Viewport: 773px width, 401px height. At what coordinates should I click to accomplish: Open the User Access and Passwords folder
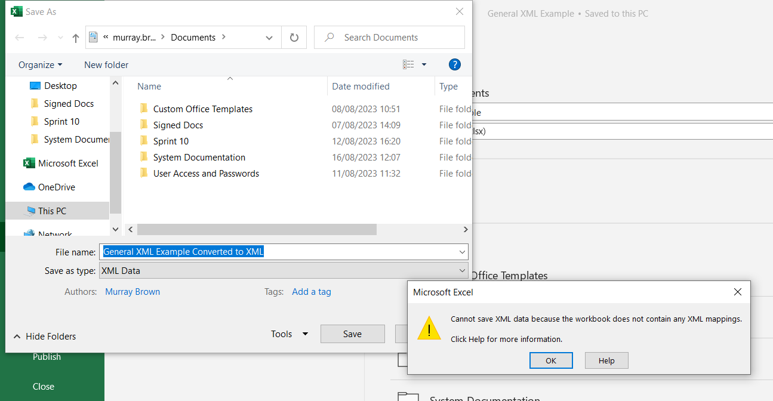(206, 174)
